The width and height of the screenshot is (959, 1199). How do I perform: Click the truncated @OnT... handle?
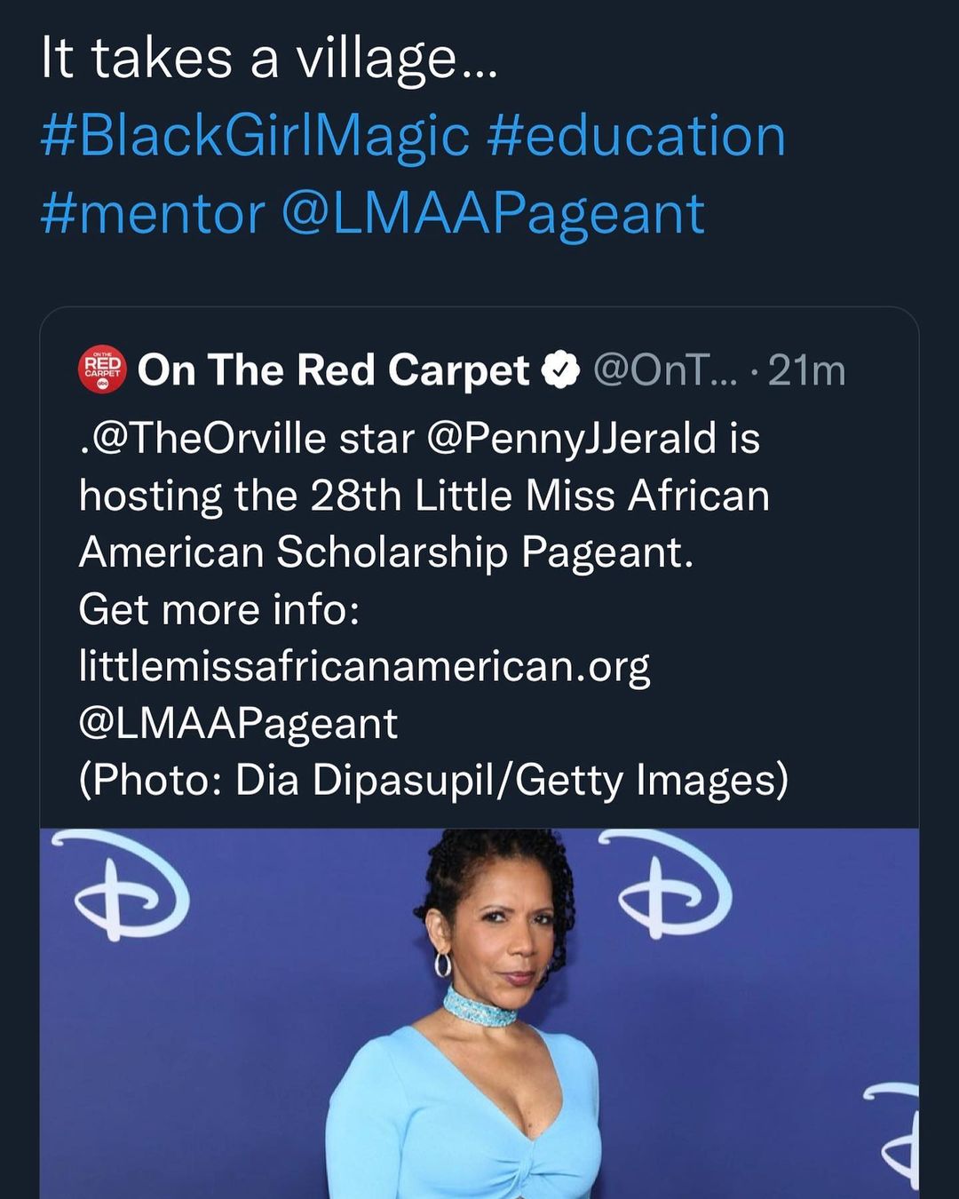point(665,370)
